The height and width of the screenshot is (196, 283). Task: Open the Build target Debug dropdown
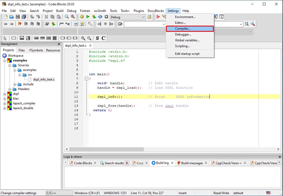pyautogui.click(x=128, y=17)
